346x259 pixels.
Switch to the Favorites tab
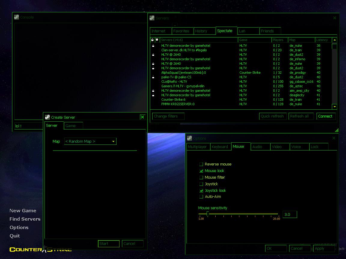pyautogui.click(x=183, y=31)
